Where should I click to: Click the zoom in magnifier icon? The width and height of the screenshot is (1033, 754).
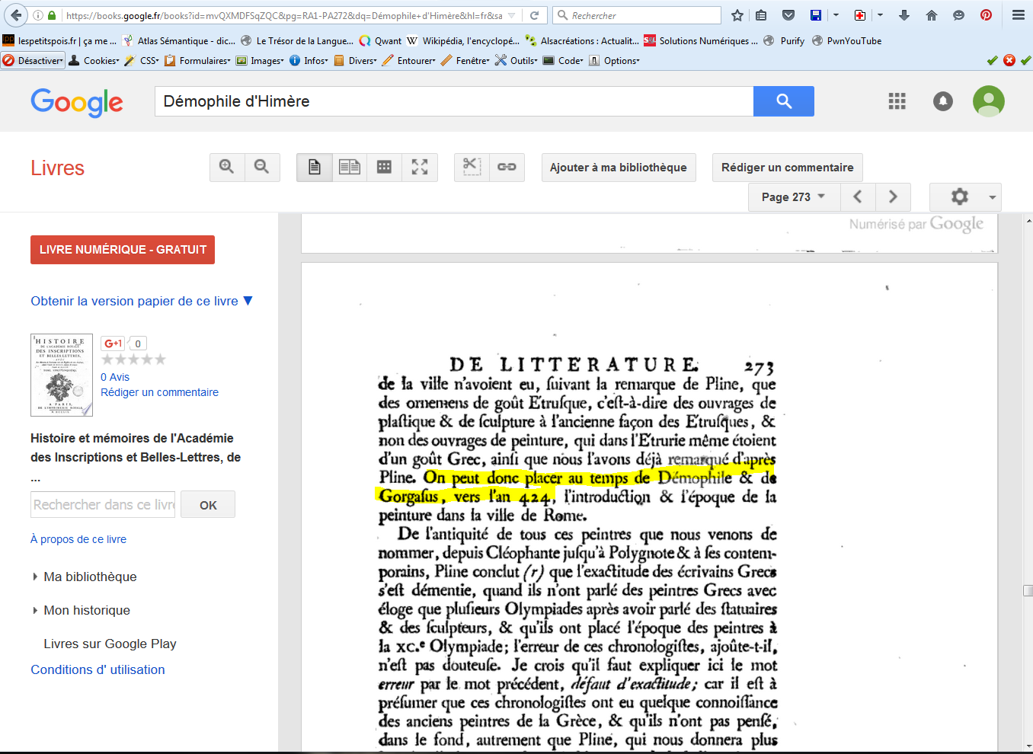point(227,167)
